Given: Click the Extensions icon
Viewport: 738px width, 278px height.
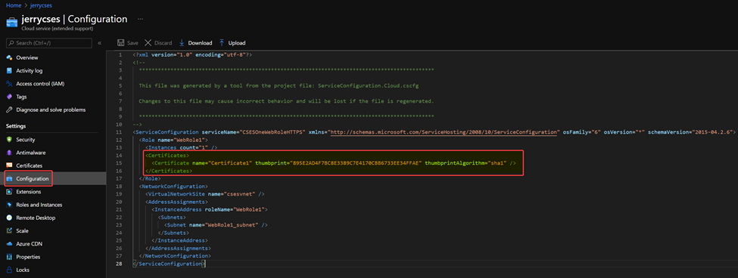Looking at the screenshot, I should click(9, 192).
